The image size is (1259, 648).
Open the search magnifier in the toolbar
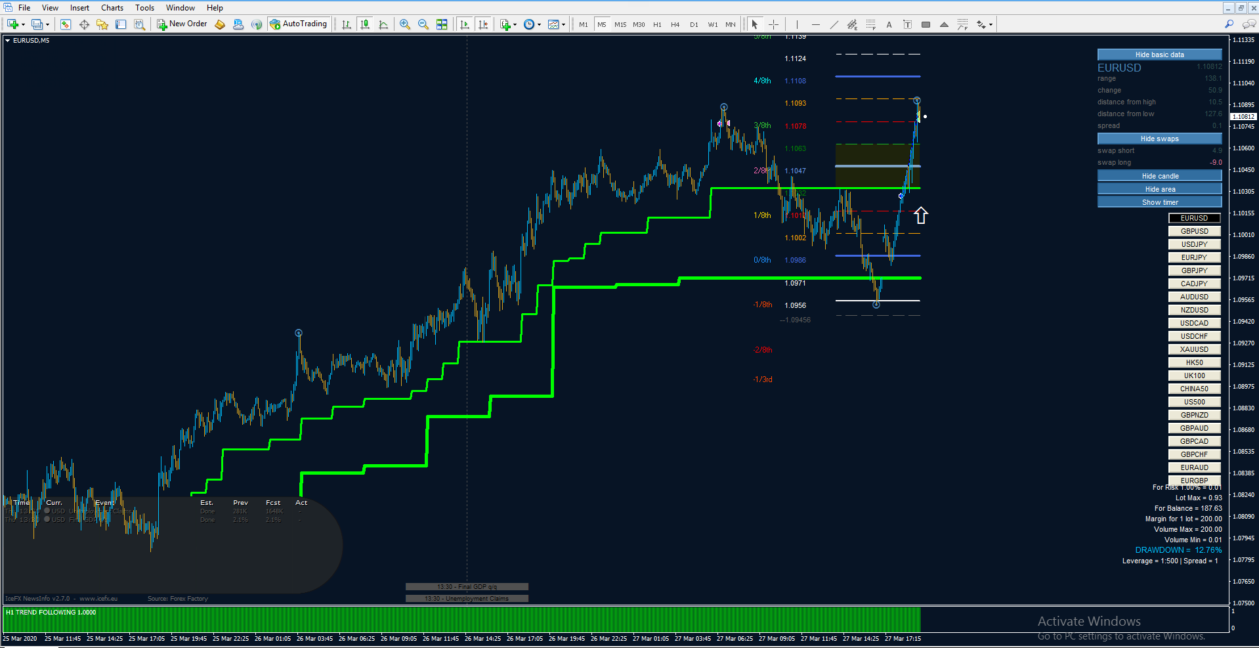[x=1229, y=24]
